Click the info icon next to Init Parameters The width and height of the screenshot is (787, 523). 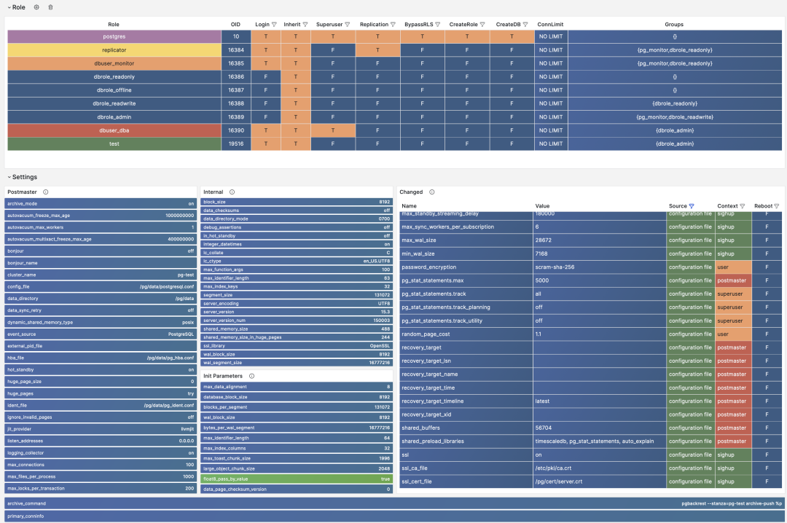click(252, 376)
